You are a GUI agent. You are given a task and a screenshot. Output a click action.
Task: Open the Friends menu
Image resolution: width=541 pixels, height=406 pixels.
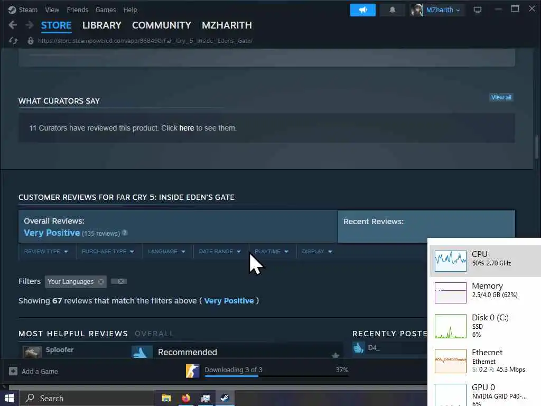(x=77, y=10)
